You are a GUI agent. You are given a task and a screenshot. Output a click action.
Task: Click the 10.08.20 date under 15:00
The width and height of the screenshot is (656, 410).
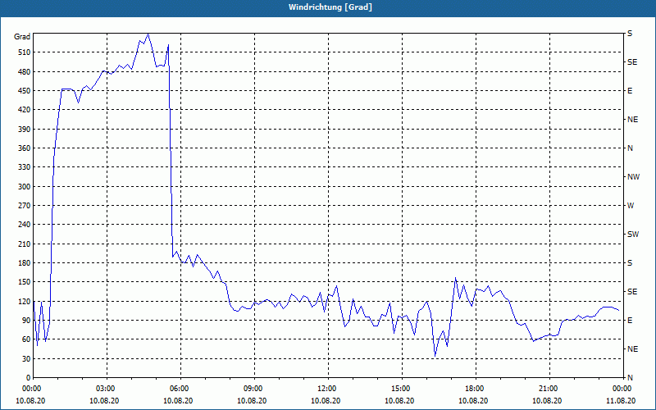coord(399,401)
